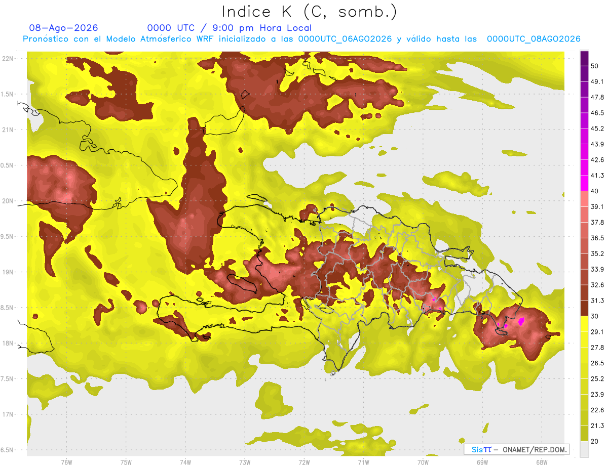608x469 pixels.
Task: Click the '22N' latitude label
Action: pyautogui.click(x=8, y=58)
